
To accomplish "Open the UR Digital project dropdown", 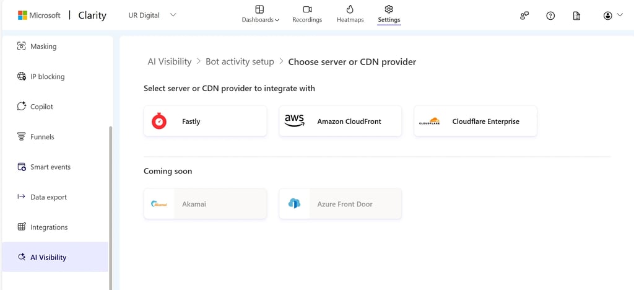I will tap(152, 15).
